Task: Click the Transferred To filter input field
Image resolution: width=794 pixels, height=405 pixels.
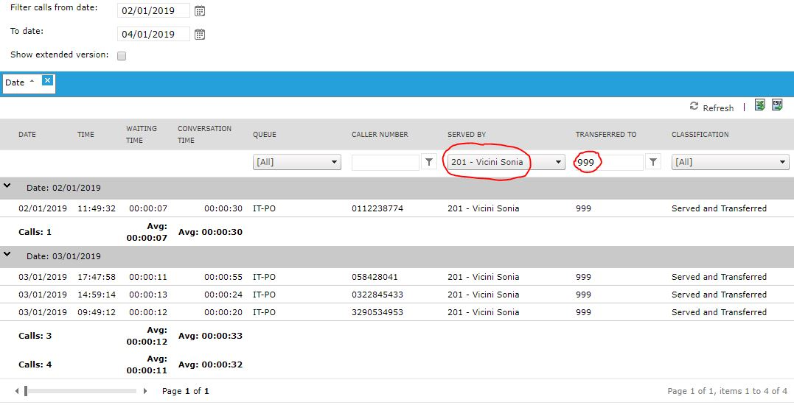Action: click(608, 162)
